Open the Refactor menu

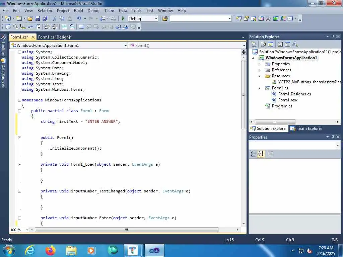(45, 10)
